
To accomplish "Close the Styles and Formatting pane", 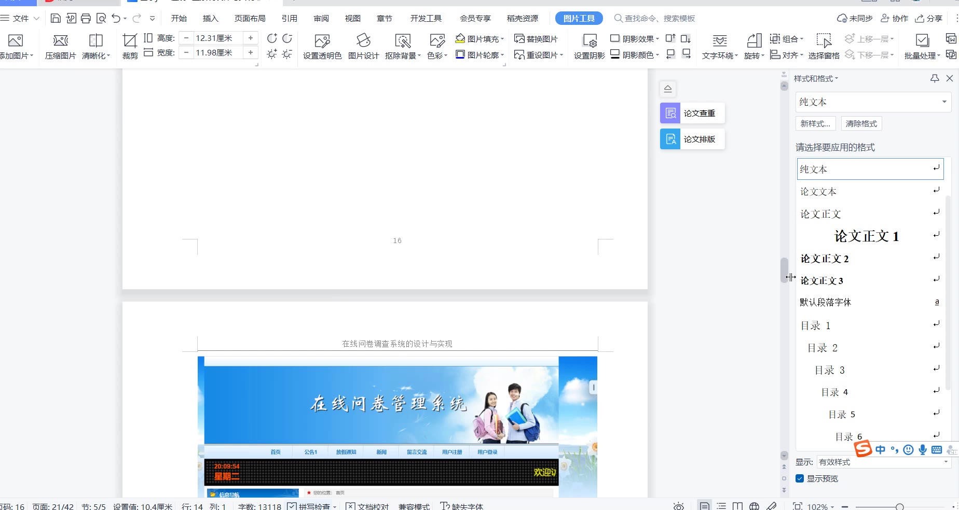I will 950,78.
